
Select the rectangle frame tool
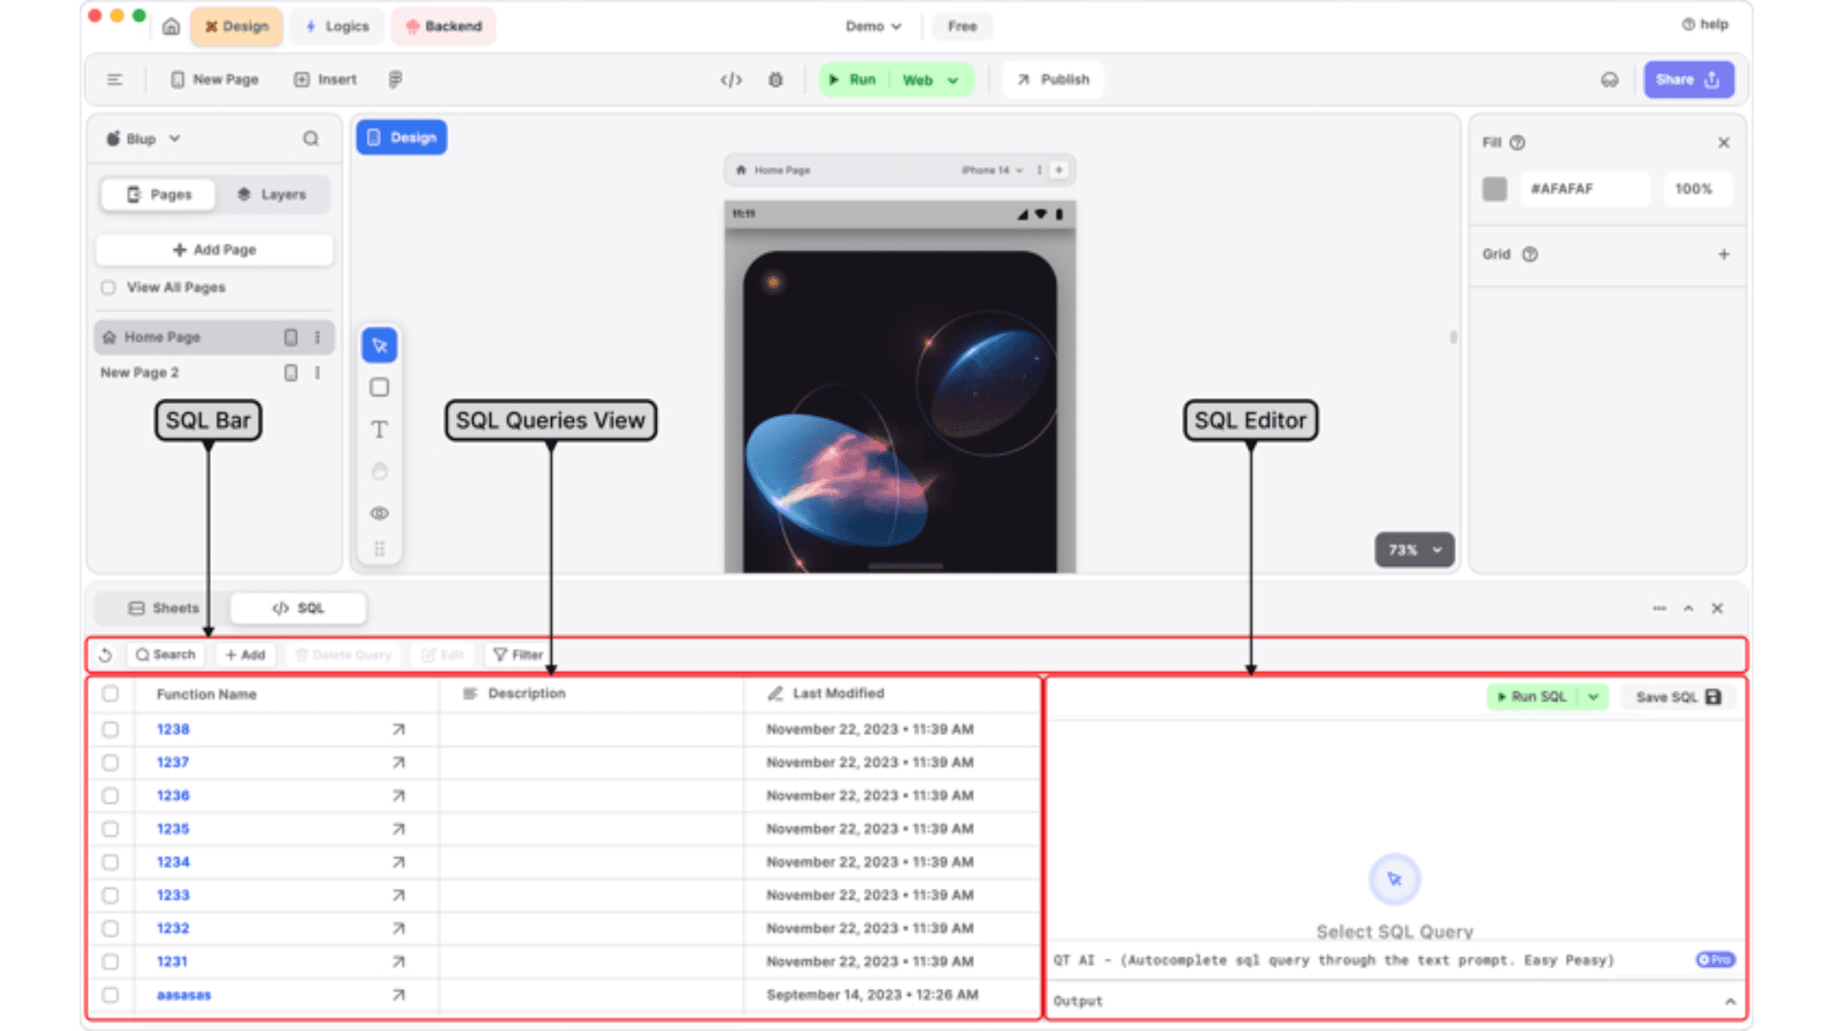(380, 388)
